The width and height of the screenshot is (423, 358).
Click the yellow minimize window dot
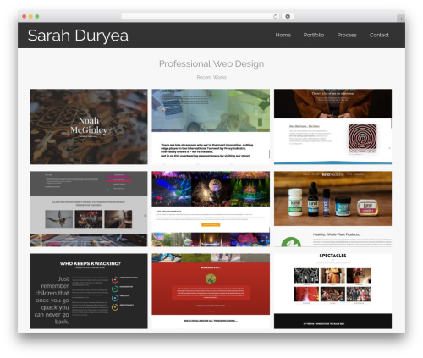coord(30,16)
